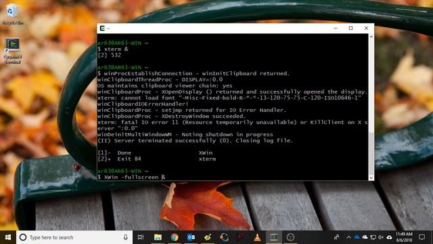Click the terminal scrollbar's up arrow

click(x=371, y=37)
